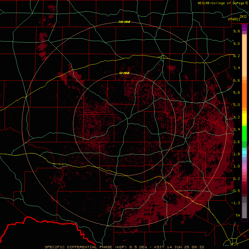This screenshot has height=249, width=249.
Task: Click the 9.0 value on the color scale
Action: click(237, 43)
